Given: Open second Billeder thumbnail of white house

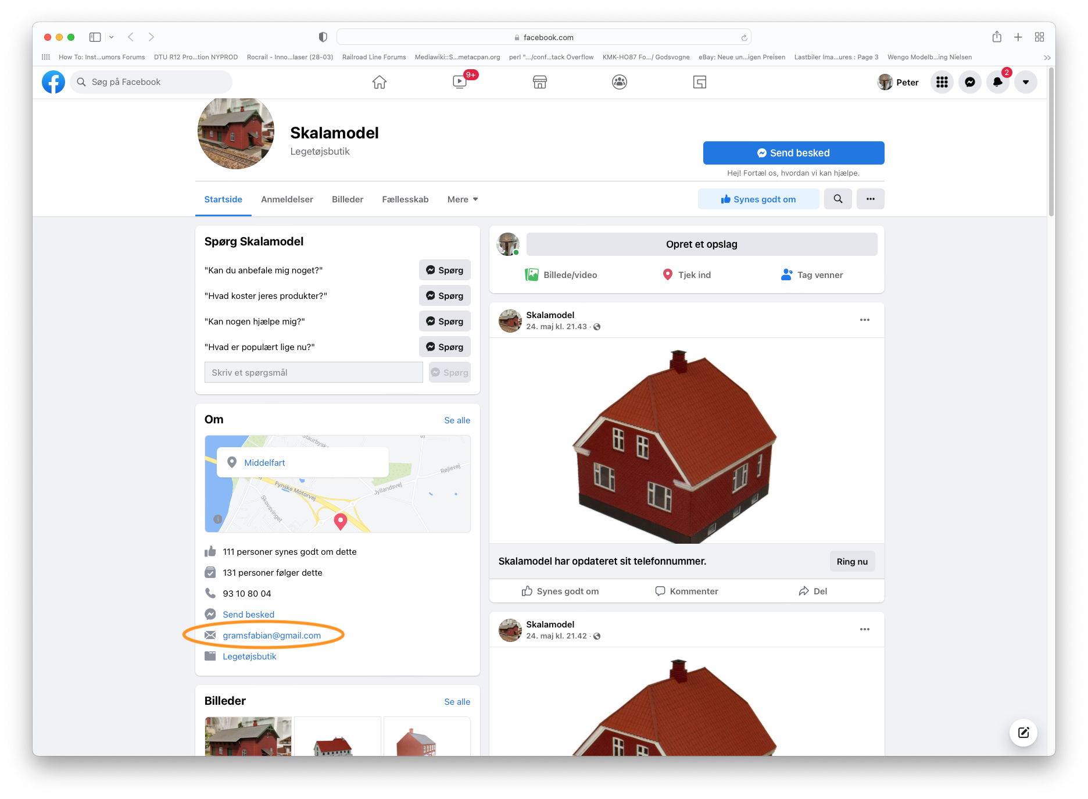Looking at the screenshot, I should point(338,736).
